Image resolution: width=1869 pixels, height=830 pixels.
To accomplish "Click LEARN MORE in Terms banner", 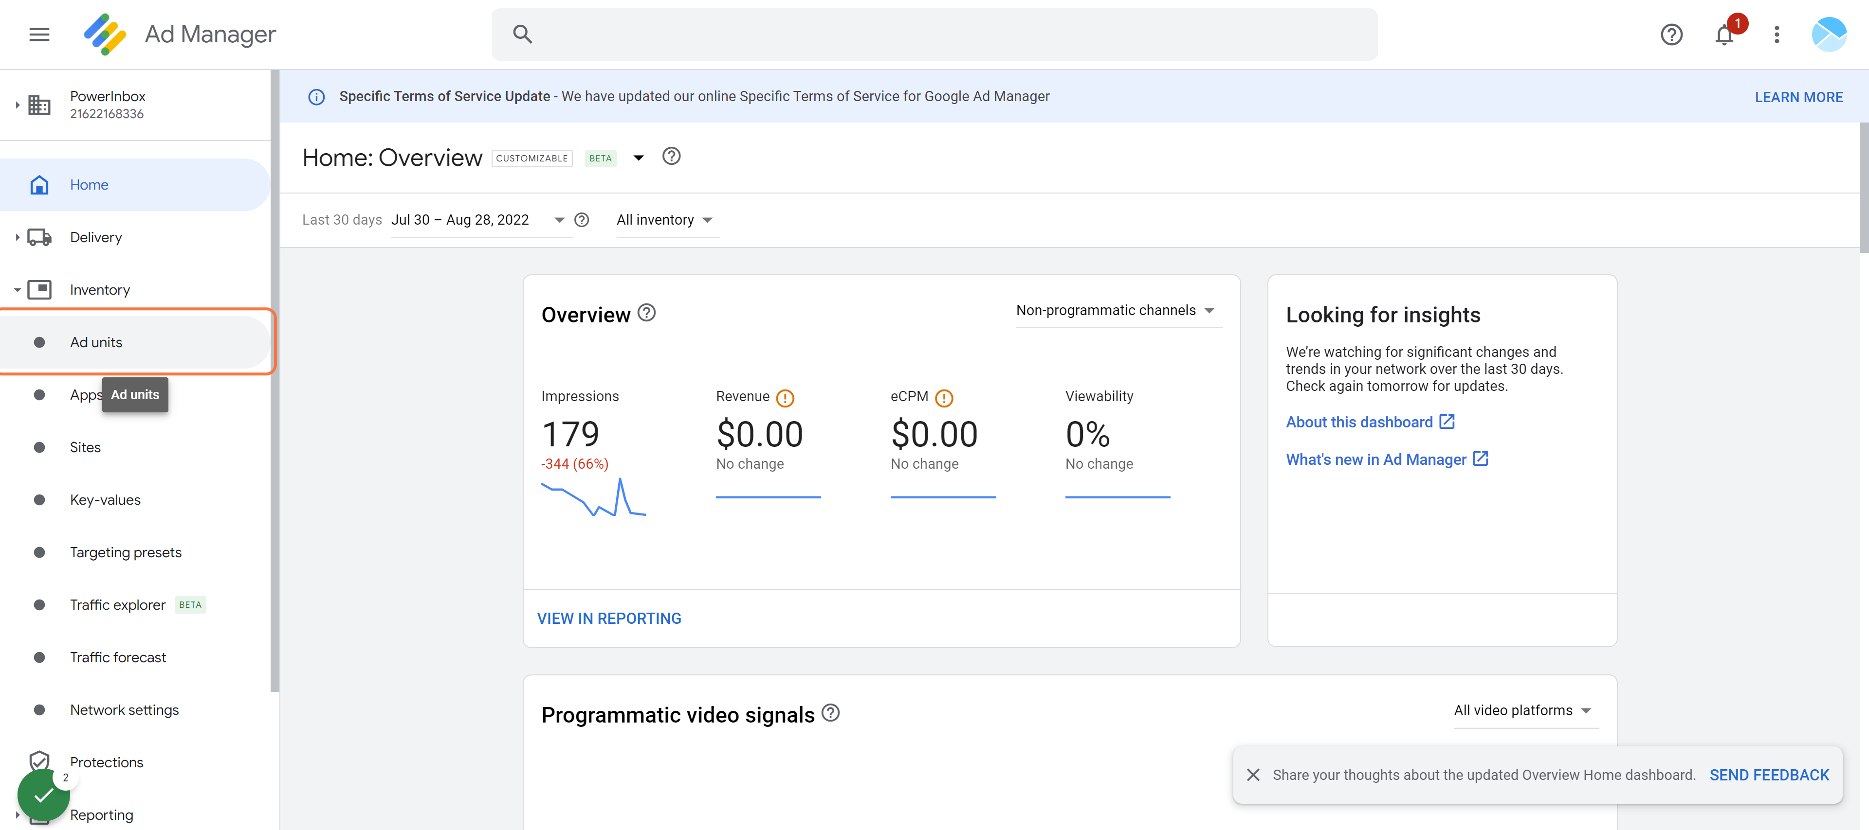I will click(x=1798, y=97).
